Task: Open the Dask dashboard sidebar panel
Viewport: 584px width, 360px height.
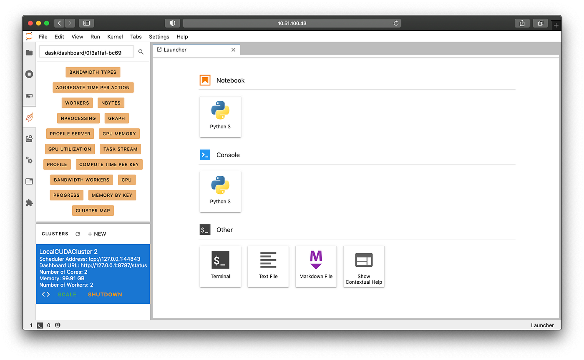Action: [29, 117]
